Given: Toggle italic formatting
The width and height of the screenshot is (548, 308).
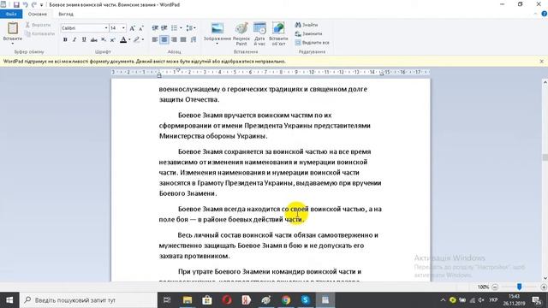Looking at the screenshot, I should coord(74,40).
